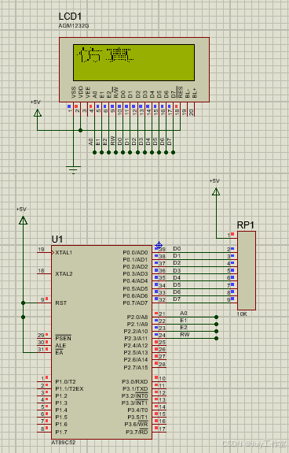Image resolution: width=289 pixels, height=453 pixels.
Task: Click the P2.3/A11 pin label
Action: tap(136, 338)
